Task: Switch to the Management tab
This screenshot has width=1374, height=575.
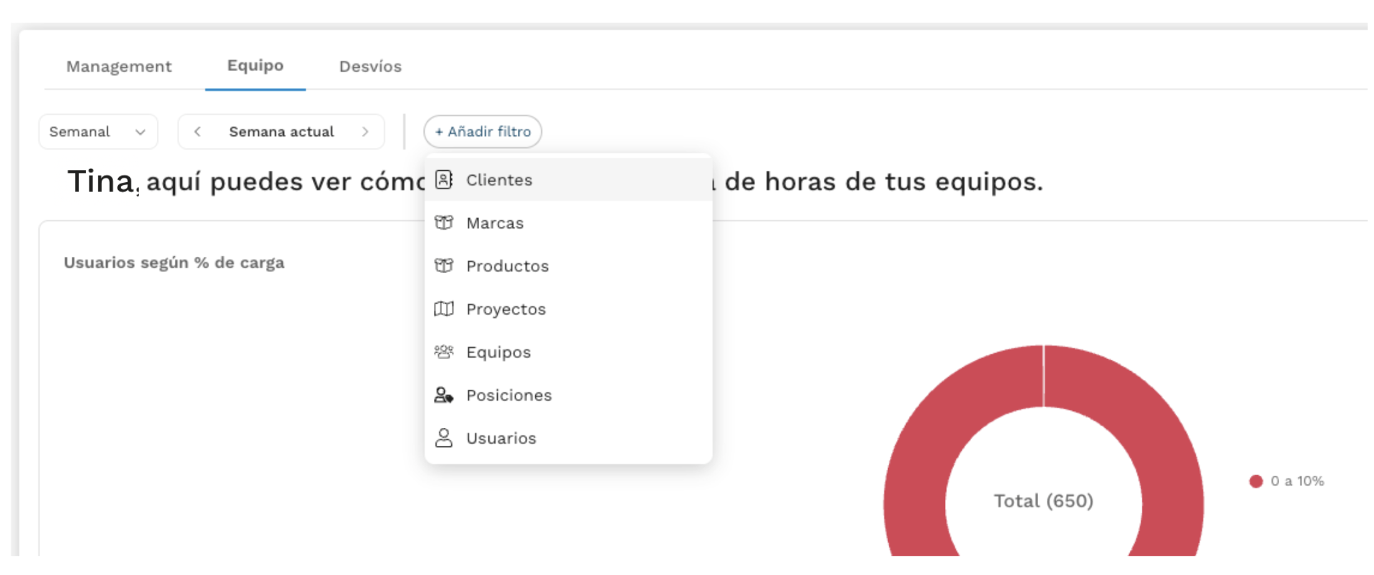Action: (x=119, y=66)
